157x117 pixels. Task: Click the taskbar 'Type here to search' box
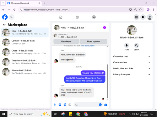pyautogui.click(x=30, y=114)
